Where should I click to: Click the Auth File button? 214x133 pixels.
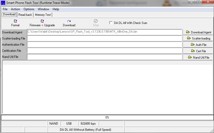click(x=198, y=45)
